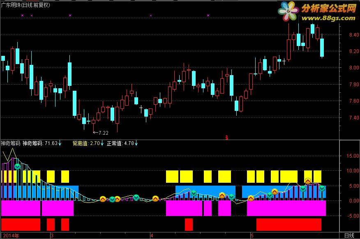Click the 7.40 price axis label

(x=354, y=118)
